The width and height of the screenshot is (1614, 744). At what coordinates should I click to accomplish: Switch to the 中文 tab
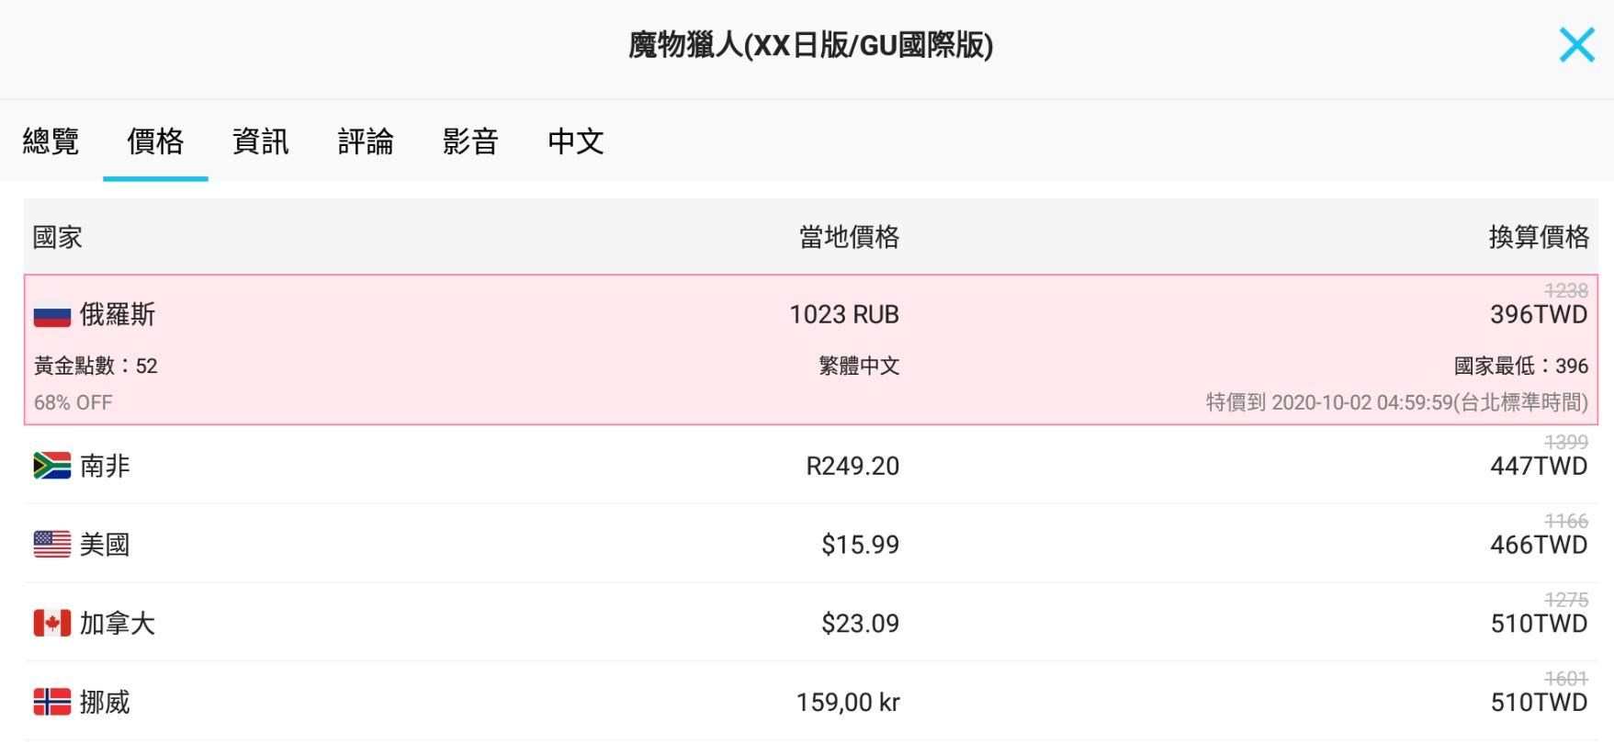tap(575, 141)
